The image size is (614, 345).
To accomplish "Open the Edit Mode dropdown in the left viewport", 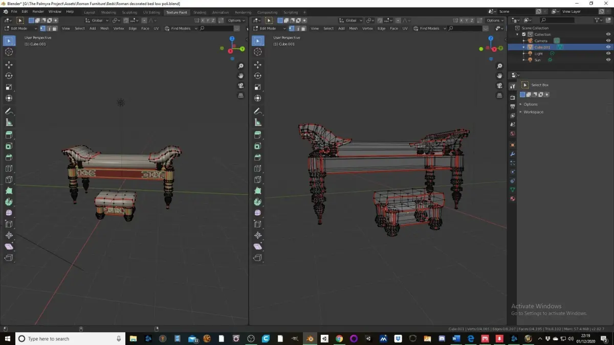I will (x=21, y=29).
